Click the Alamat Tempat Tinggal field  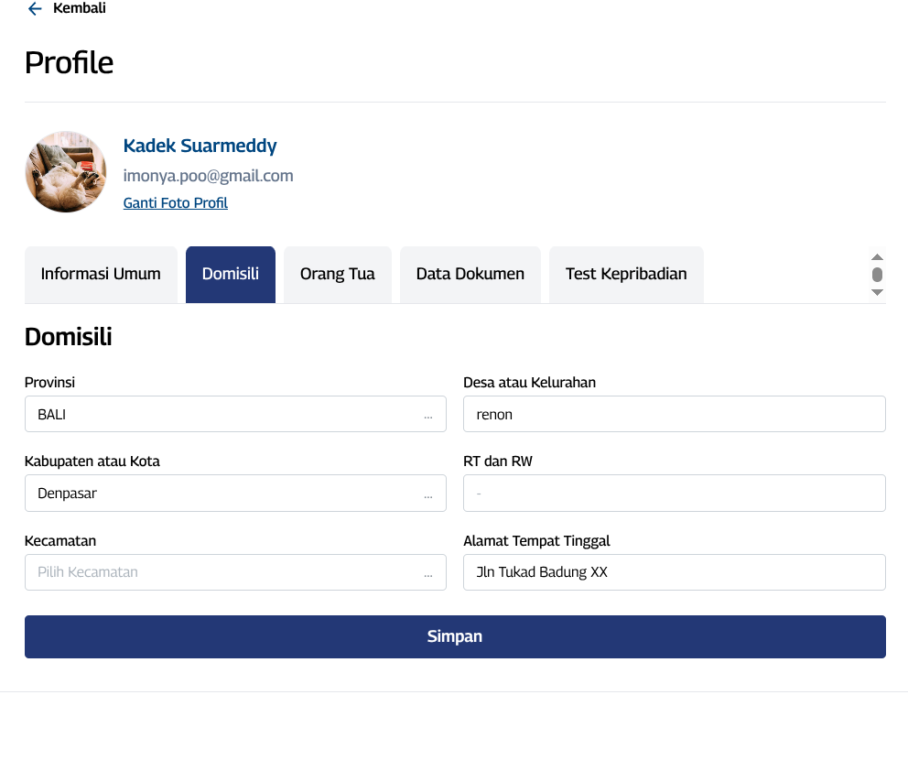pos(675,572)
